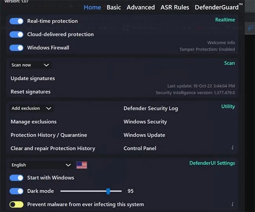Open the Add exclusion dropdown
255x212 pixels.
(31, 109)
